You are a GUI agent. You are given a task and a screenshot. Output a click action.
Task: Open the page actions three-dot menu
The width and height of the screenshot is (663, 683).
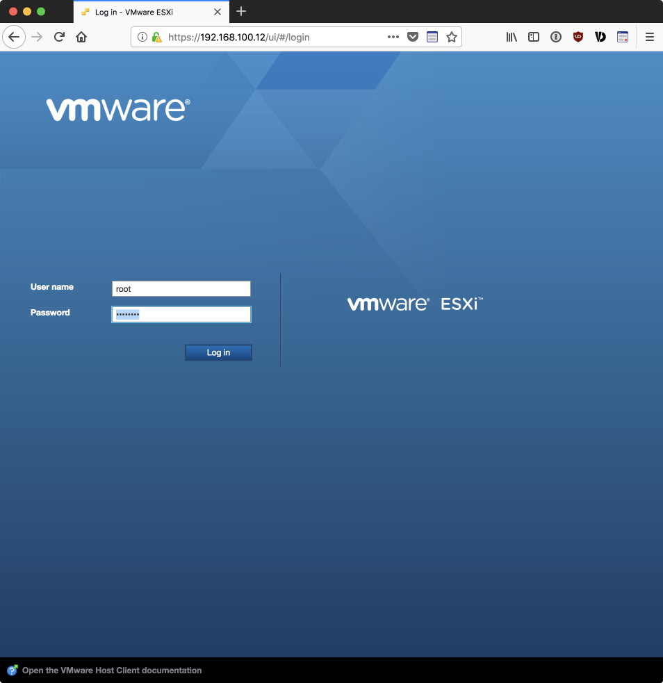click(393, 38)
